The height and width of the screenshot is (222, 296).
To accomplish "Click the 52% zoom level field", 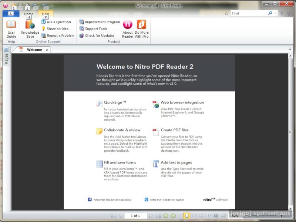I will [235, 216].
